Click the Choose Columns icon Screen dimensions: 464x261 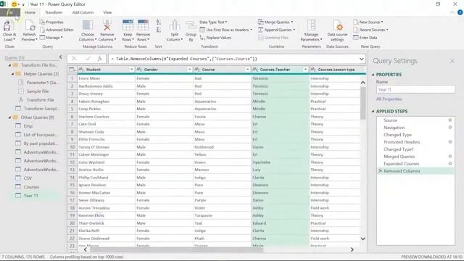[x=88, y=26]
